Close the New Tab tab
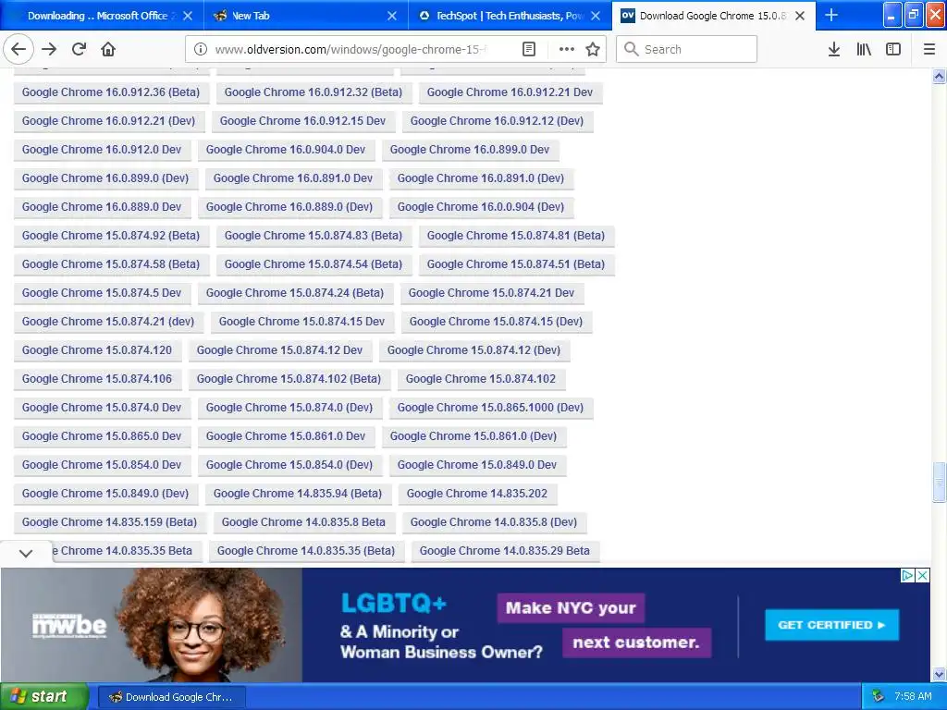The height and width of the screenshot is (710, 947). [392, 16]
